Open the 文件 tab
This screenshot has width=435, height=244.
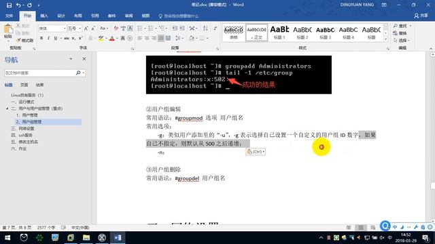(9, 16)
